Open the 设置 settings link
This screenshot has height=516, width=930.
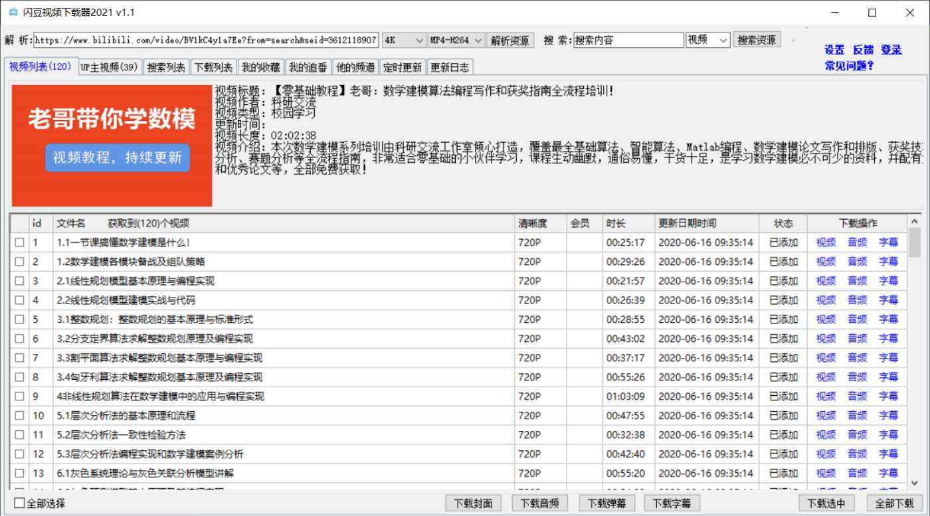click(834, 49)
